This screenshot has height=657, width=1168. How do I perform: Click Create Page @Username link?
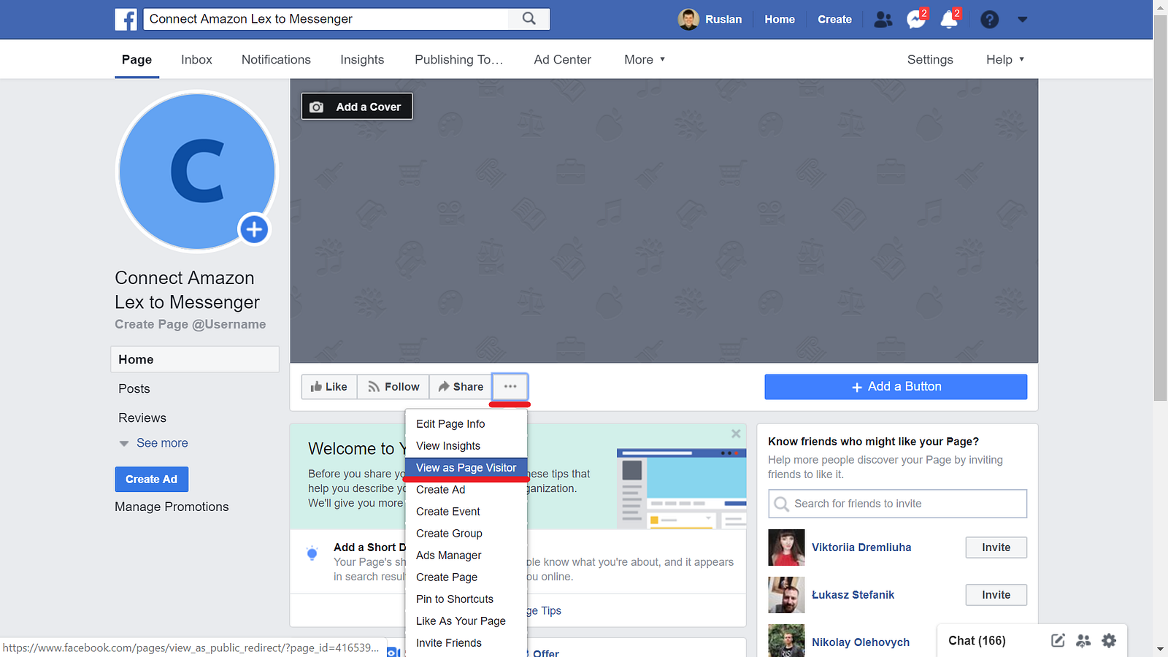pos(191,324)
